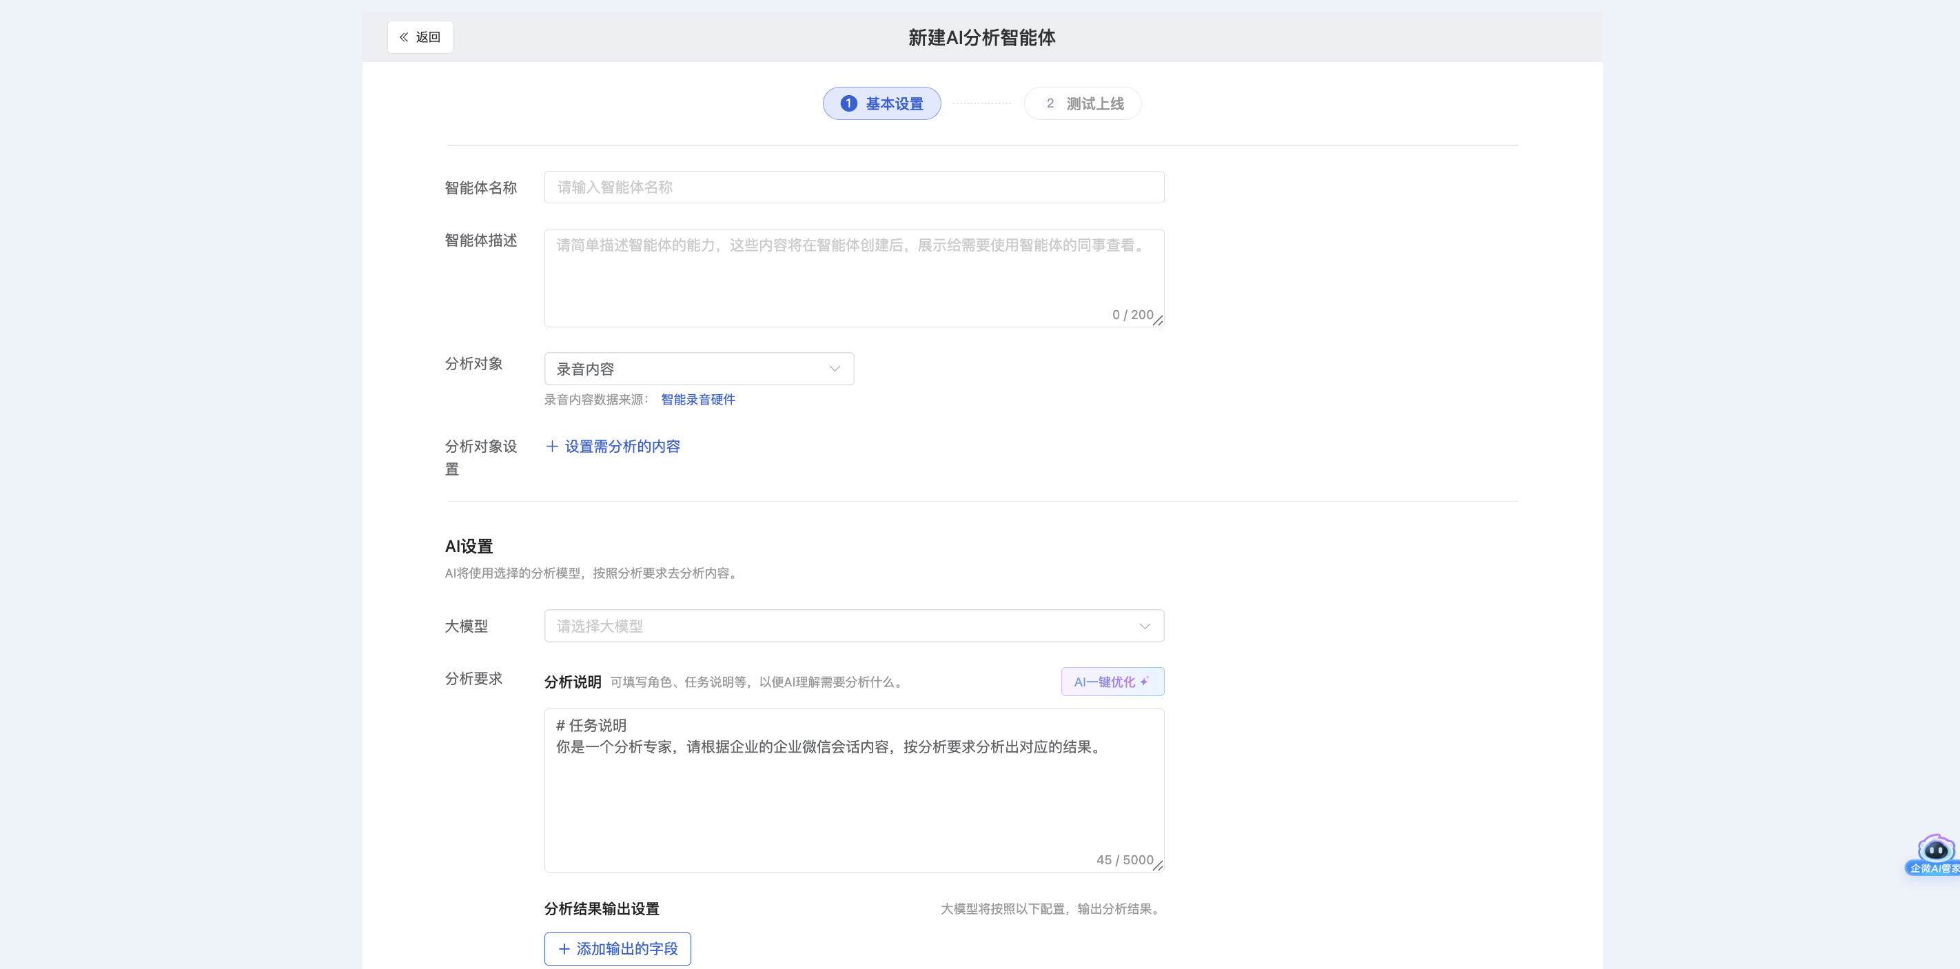Switch to the 测试上线 step
The height and width of the screenshot is (969, 1960).
pos(1083,103)
